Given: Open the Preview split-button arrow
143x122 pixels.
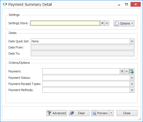Looking at the screenshot, I should point(111,113).
